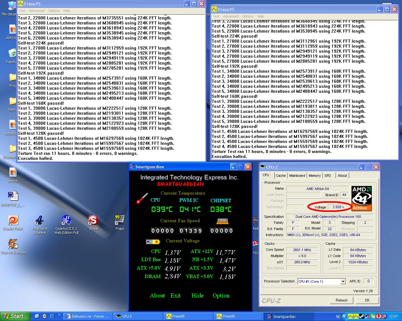Open Advanced menu in left Prime95 window
This screenshot has height=321, width=402.
pos(37,11)
